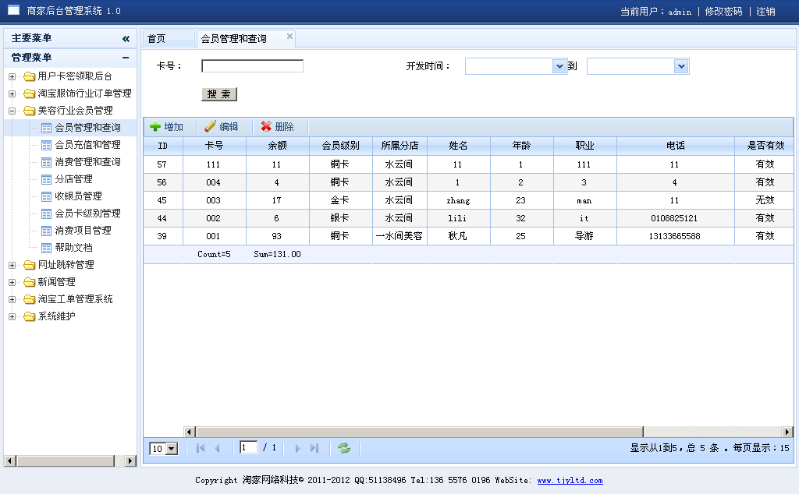Click the 卡号 input field
The height and width of the screenshot is (494, 799).
(252, 66)
